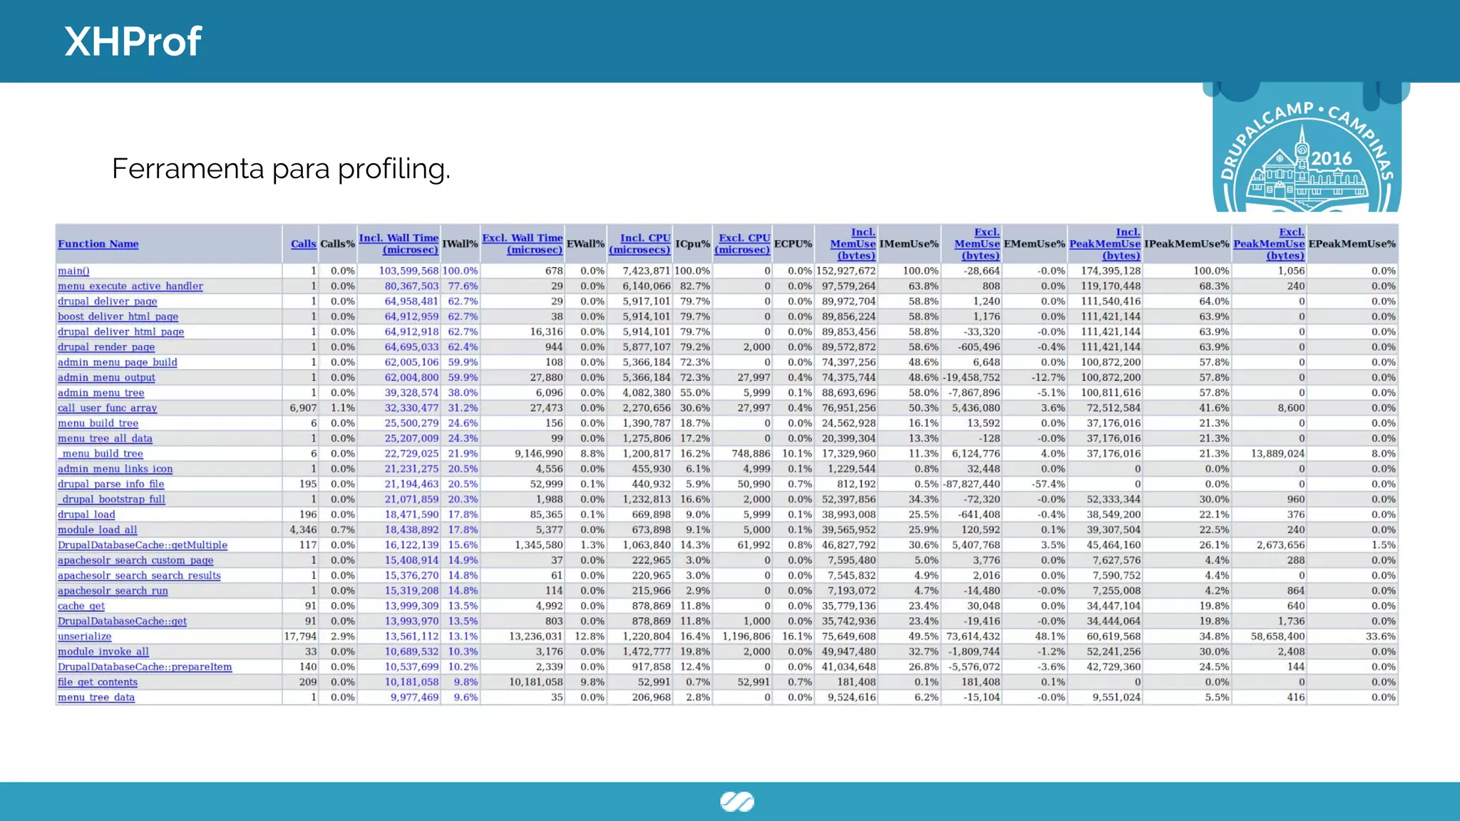Open menu_execute_active_handler function link
The image size is (1460, 821).
130,286
